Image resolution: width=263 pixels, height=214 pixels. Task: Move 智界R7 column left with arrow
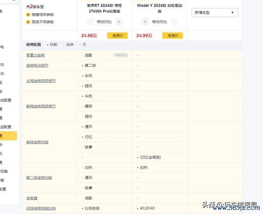coord(90,22)
